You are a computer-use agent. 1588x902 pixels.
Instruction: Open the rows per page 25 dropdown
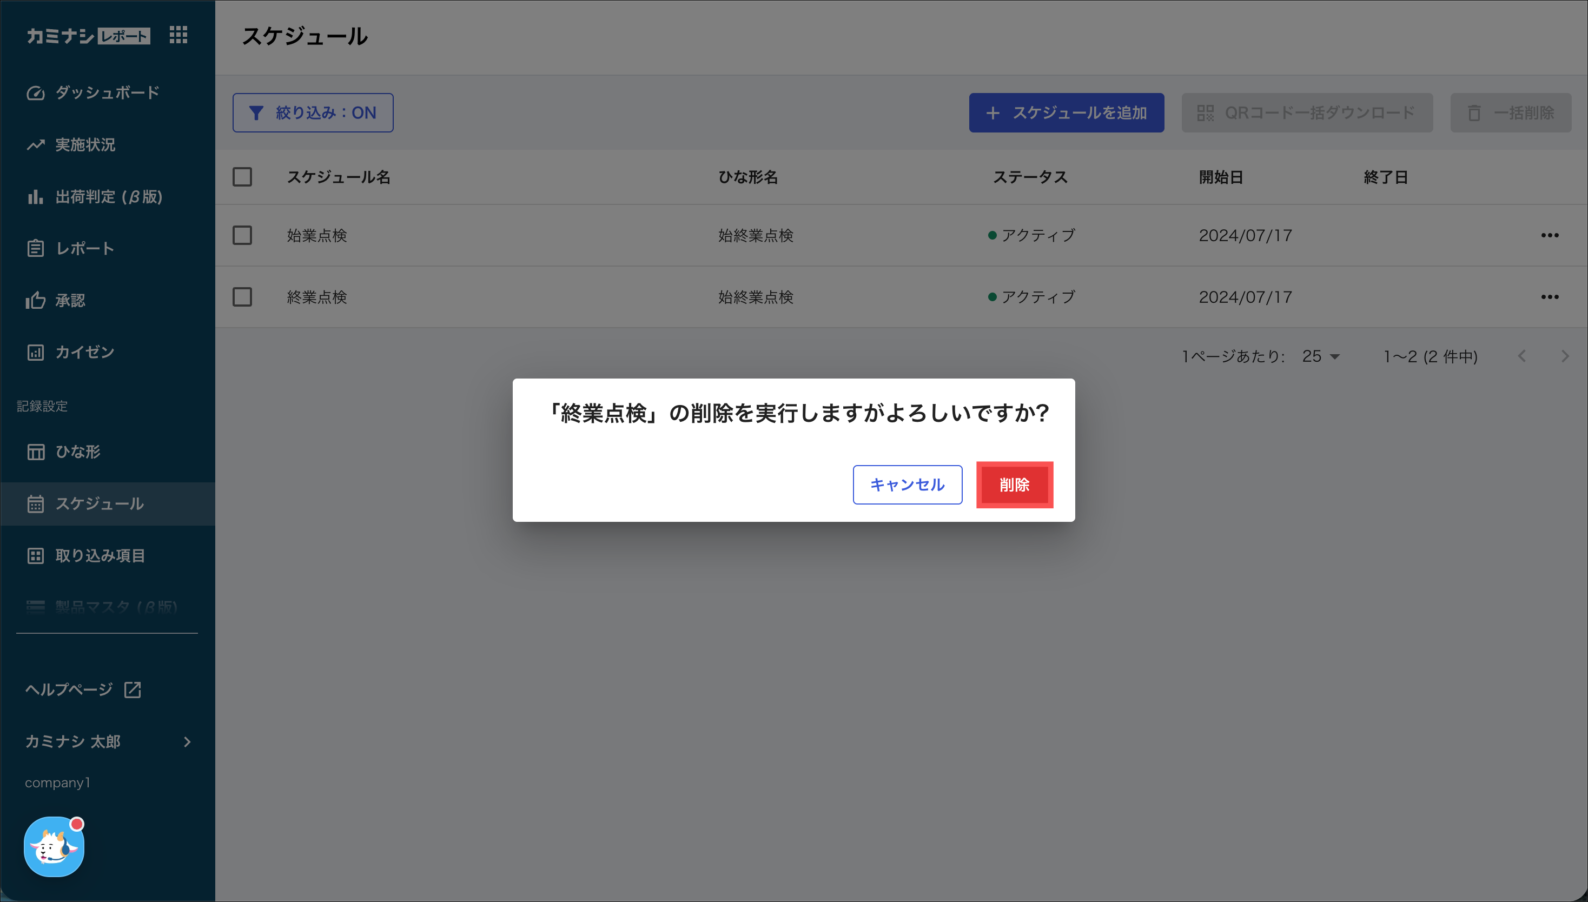[1321, 357]
